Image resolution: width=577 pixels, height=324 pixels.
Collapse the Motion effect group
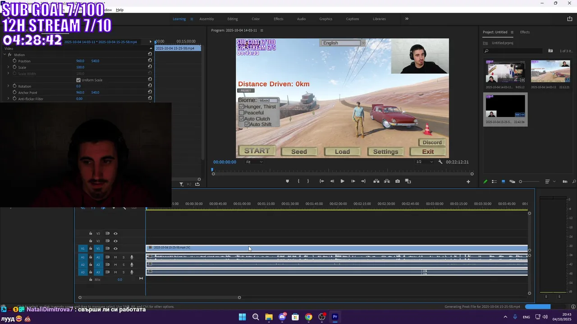pos(5,54)
